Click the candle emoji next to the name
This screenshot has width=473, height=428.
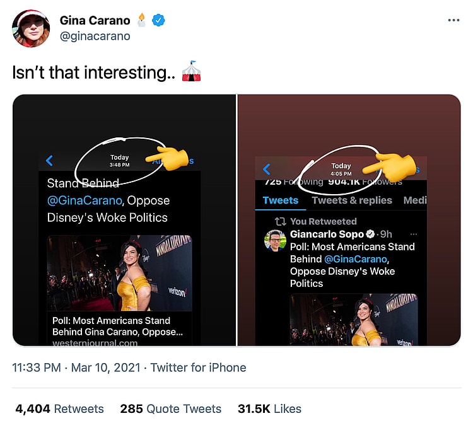point(143,20)
